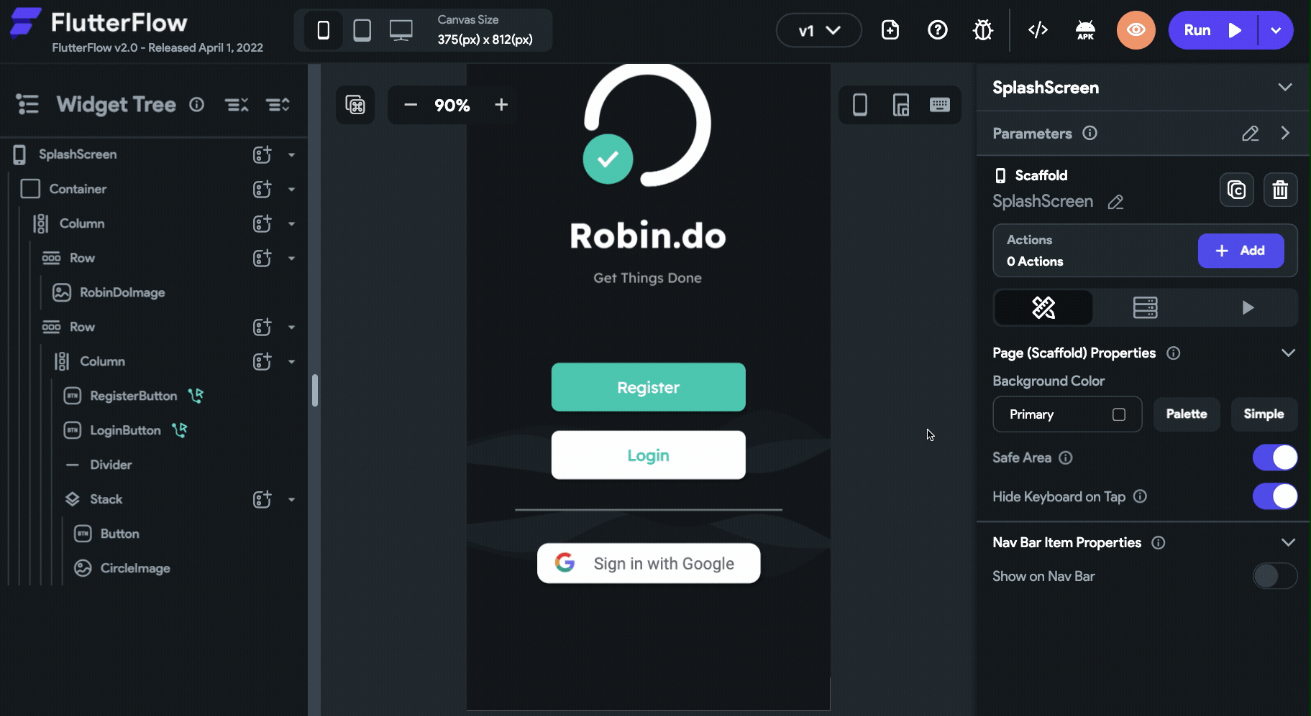1311x716 pixels.
Task: Open help with the question mark icon
Action: click(x=938, y=29)
